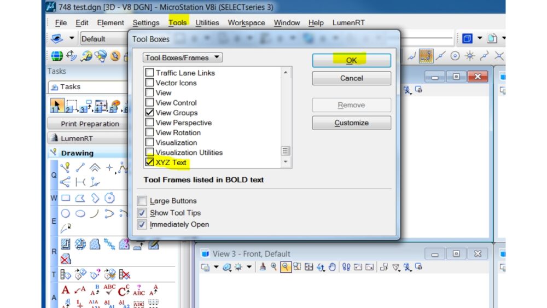
Task: Select the Place Text tool
Action: tap(66, 289)
